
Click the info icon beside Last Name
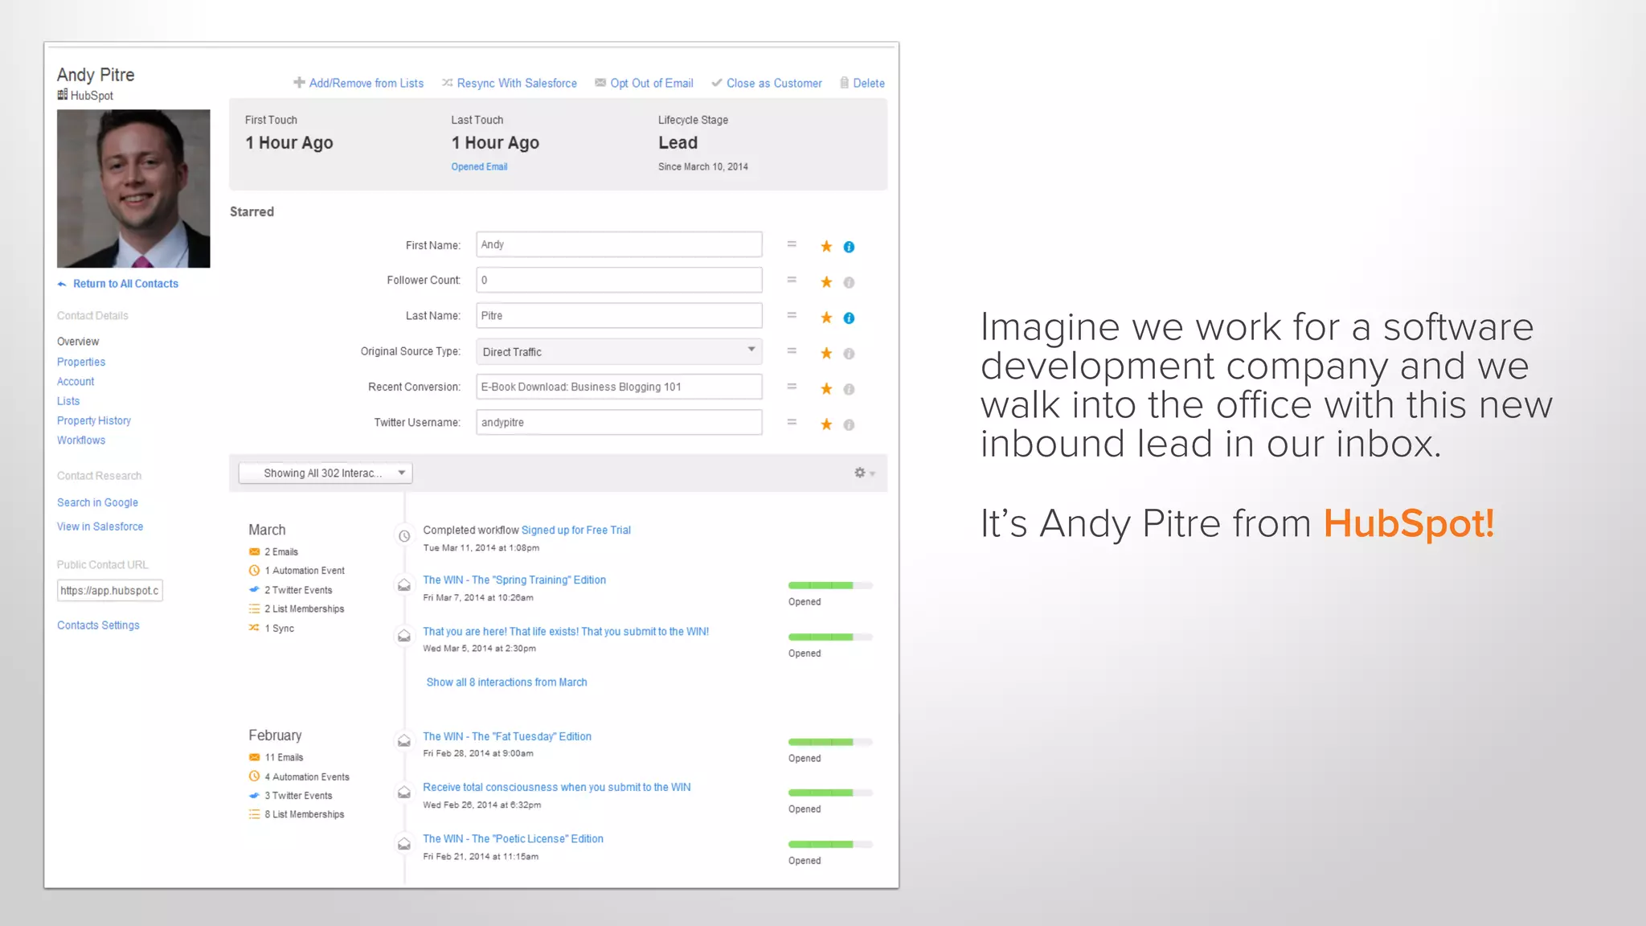(x=849, y=318)
